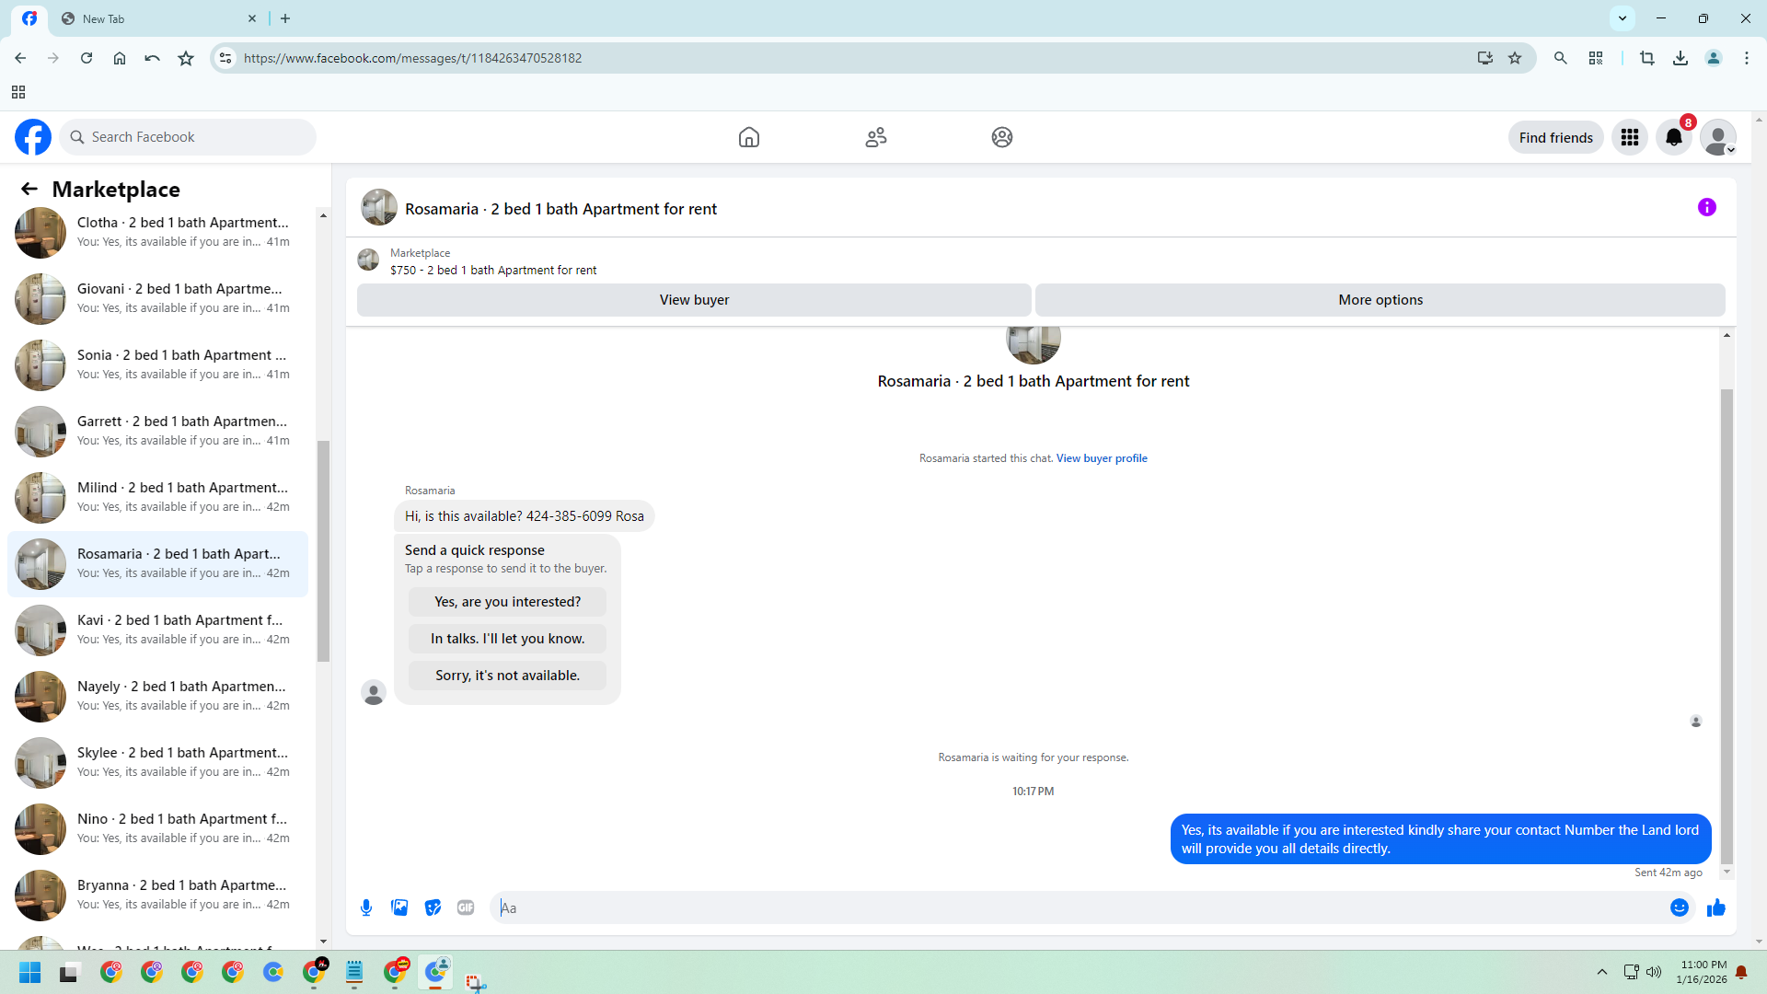Open the Facebook notifications bell

pyautogui.click(x=1673, y=137)
